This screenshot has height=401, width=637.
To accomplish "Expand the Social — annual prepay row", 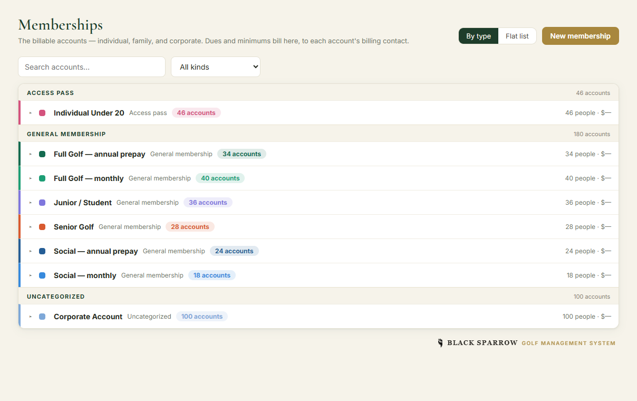I will [31, 251].
